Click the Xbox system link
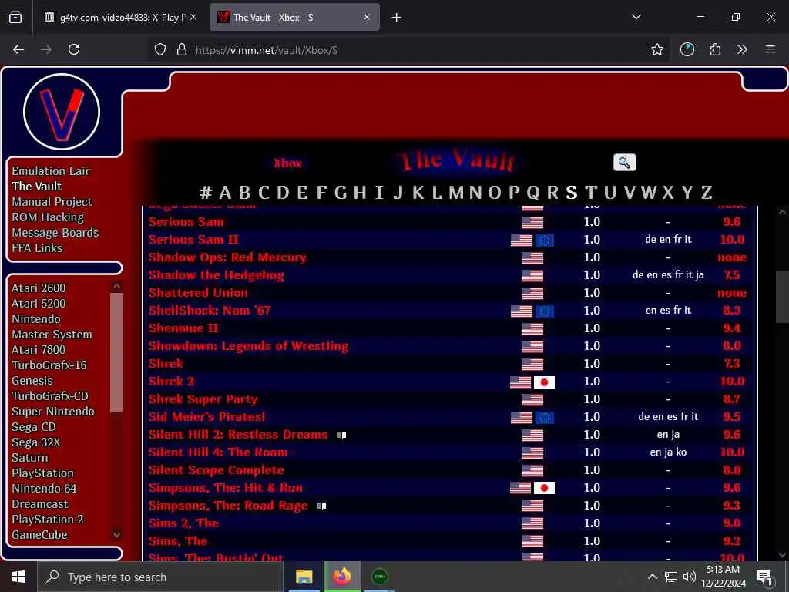 click(x=288, y=163)
